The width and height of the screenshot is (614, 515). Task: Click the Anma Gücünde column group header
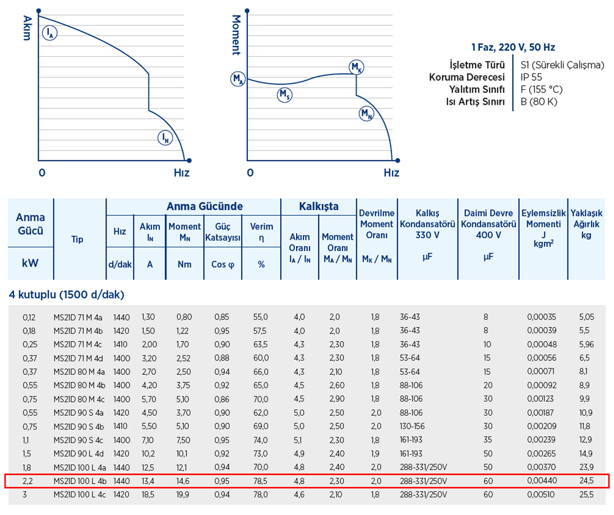[204, 206]
